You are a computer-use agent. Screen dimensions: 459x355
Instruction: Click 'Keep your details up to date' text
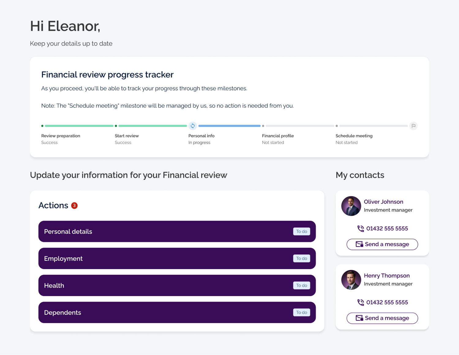[x=71, y=44]
